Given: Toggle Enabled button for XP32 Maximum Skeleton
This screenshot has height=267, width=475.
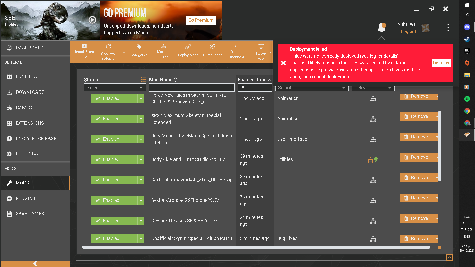Looking at the screenshot, I should (114, 119).
